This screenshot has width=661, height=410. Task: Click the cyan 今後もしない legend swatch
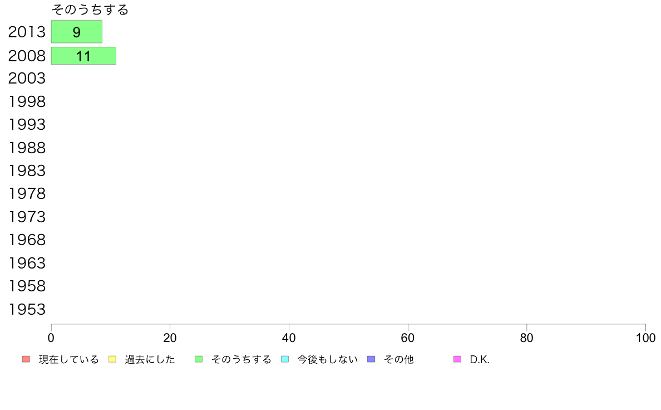[285, 359]
